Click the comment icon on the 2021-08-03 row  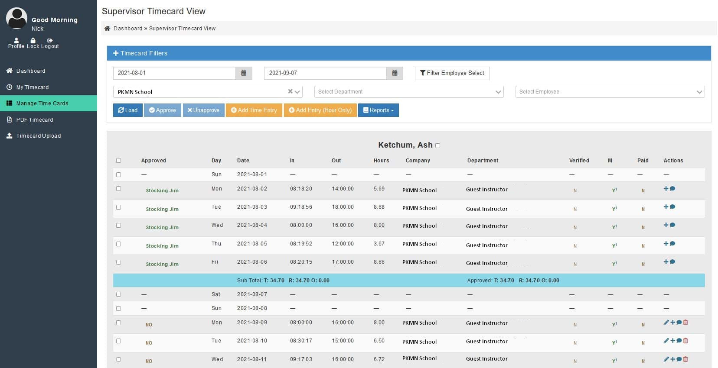pyautogui.click(x=672, y=207)
